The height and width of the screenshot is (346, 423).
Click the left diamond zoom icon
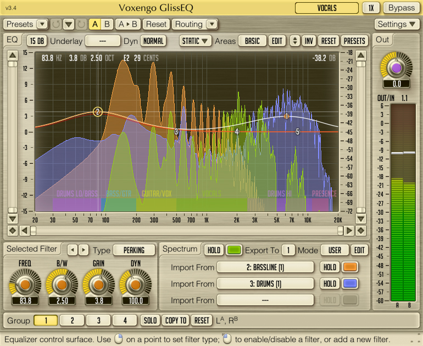click(13, 231)
